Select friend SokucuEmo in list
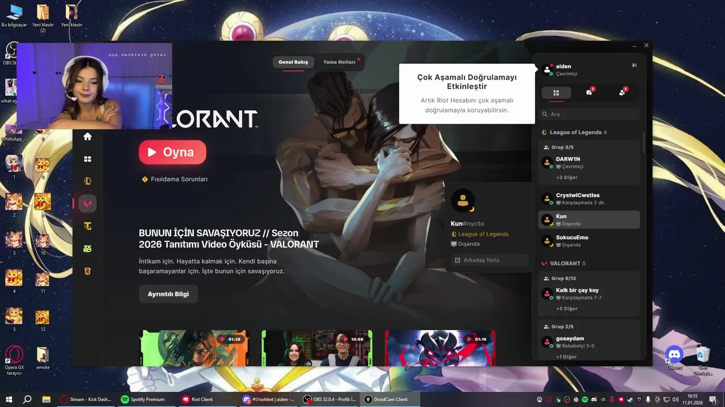The width and height of the screenshot is (725, 407). (589, 241)
